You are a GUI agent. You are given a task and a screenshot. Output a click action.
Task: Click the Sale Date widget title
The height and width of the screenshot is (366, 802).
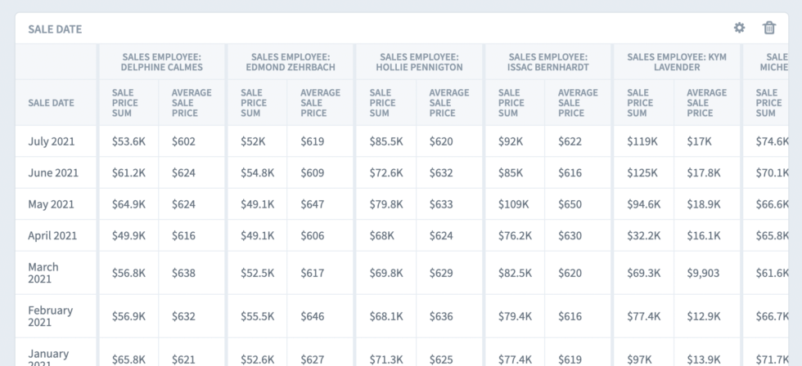tap(55, 29)
